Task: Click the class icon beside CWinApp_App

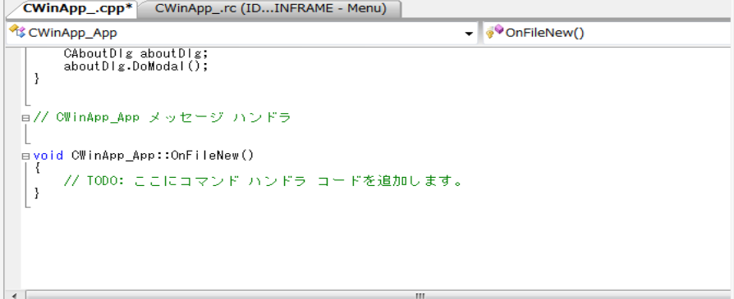Action: [x=17, y=32]
